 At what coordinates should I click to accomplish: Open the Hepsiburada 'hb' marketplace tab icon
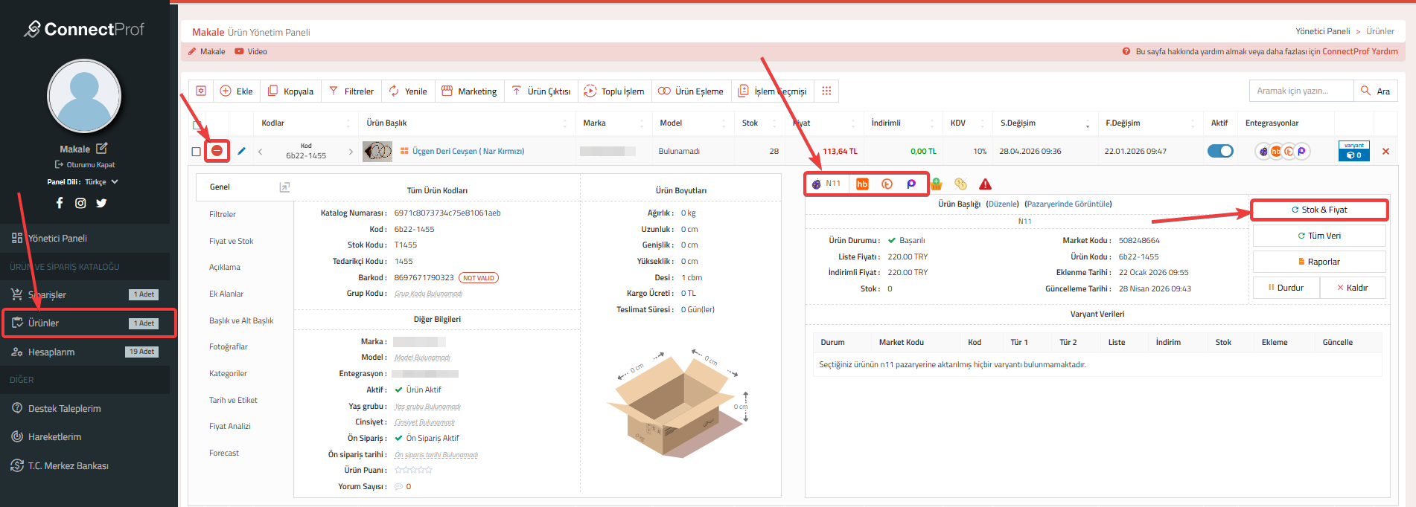coord(862,184)
